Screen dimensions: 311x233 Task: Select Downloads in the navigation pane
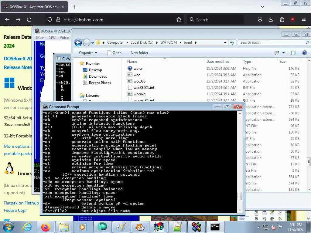95,76
